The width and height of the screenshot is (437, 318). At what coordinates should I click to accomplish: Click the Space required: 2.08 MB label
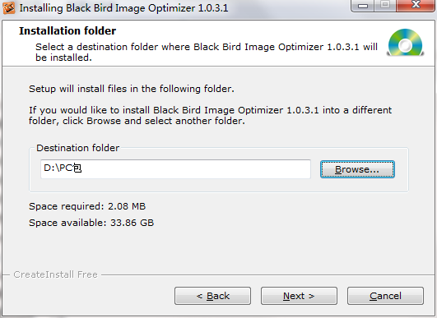tap(87, 206)
